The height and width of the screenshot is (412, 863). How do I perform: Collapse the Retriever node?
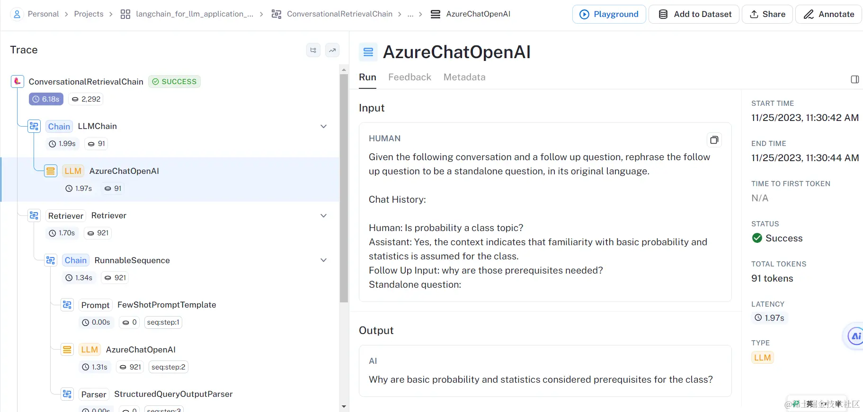tap(324, 215)
